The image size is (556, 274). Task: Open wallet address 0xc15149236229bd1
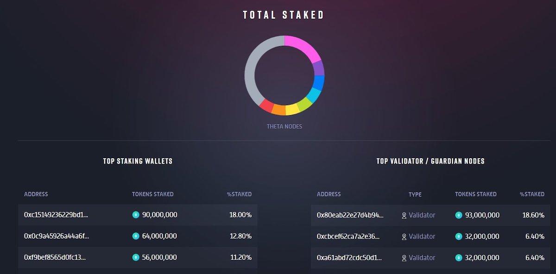pyautogui.click(x=56, y=215)
